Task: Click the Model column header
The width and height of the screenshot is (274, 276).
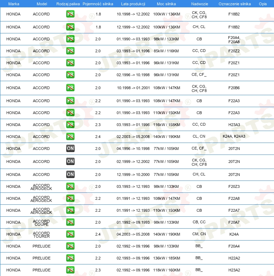Action: coord(42,4)
